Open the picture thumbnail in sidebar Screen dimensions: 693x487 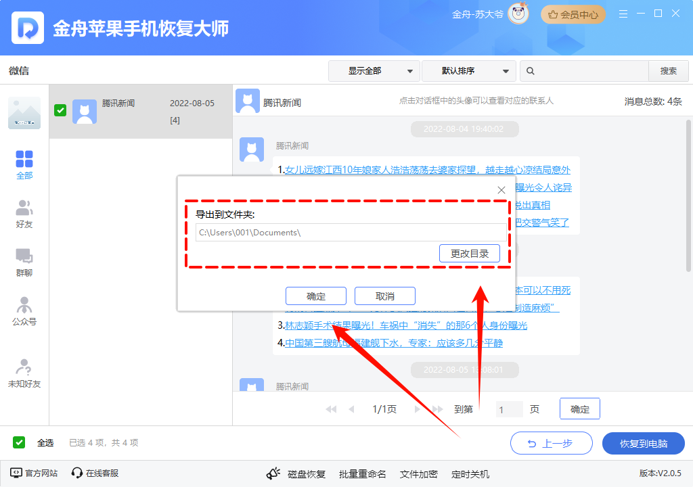[x=24, y=113]
